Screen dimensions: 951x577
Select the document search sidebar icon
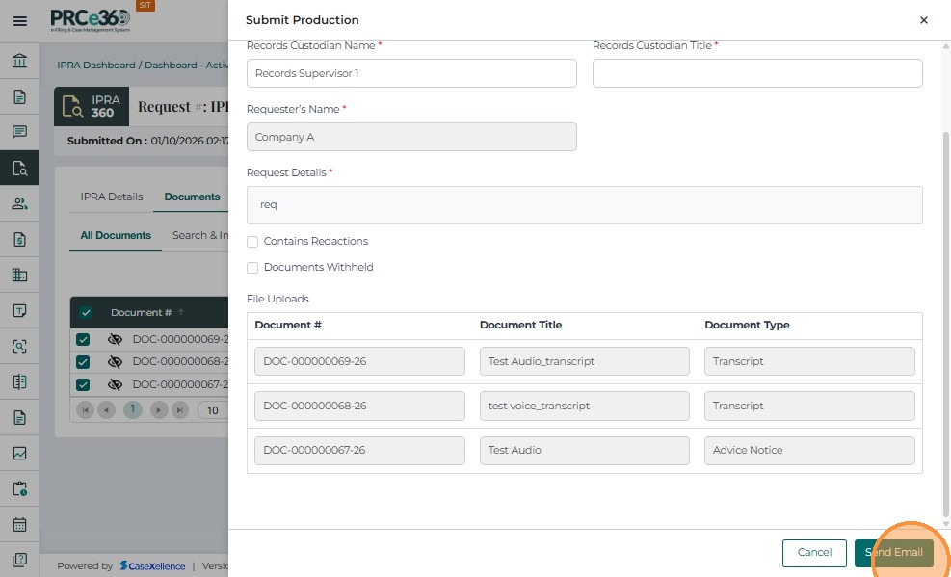point(19,168)
